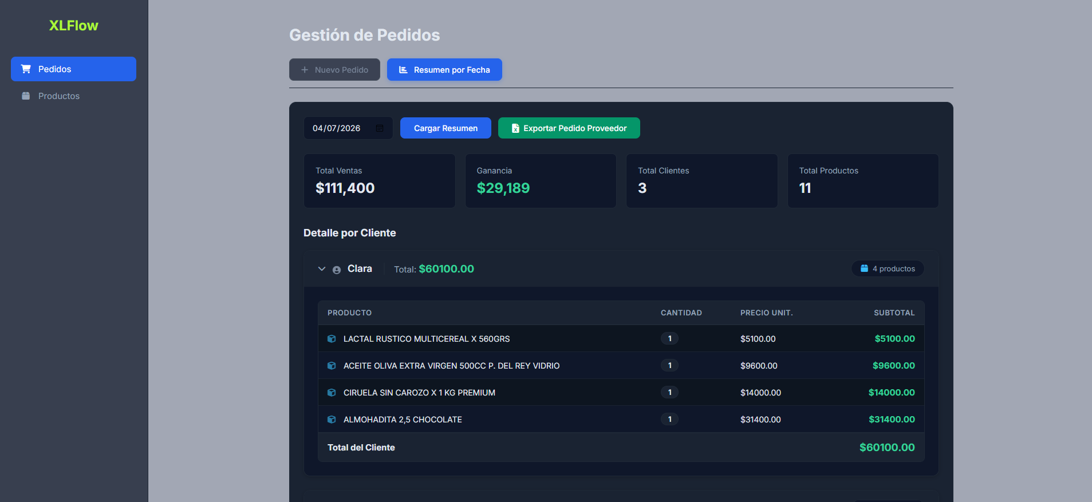This screenshot has width=1092, height=502.
Task: Click subtotal $31400.00
Action: pyautogui.click(x=892, y=420)
